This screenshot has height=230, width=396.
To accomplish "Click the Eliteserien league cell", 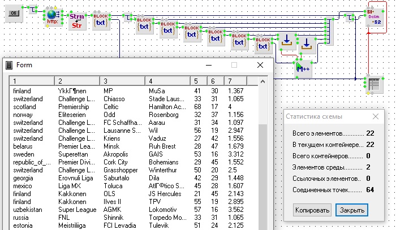I will 72,115.
